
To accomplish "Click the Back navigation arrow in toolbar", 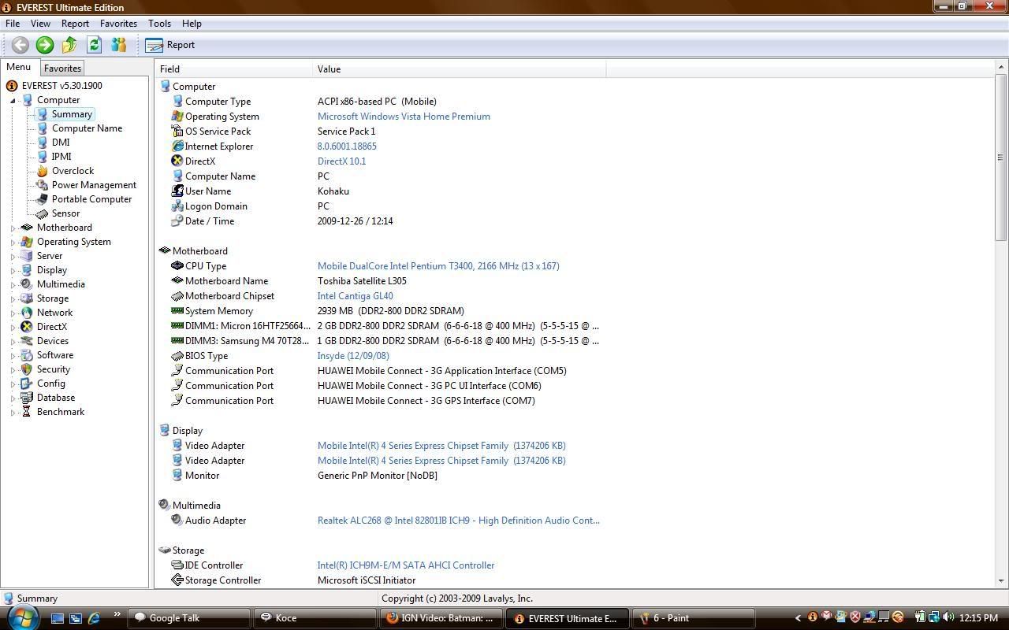I will click(20, 45).
